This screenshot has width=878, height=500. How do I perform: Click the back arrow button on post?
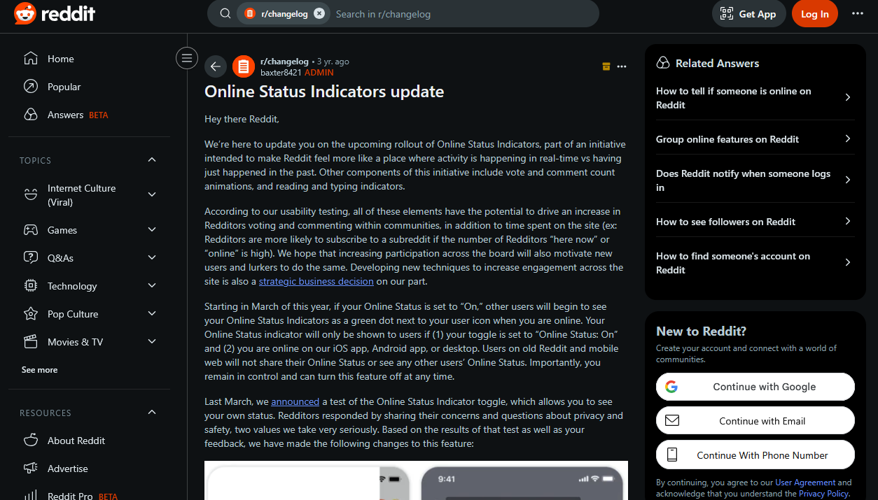coord(216,66)
